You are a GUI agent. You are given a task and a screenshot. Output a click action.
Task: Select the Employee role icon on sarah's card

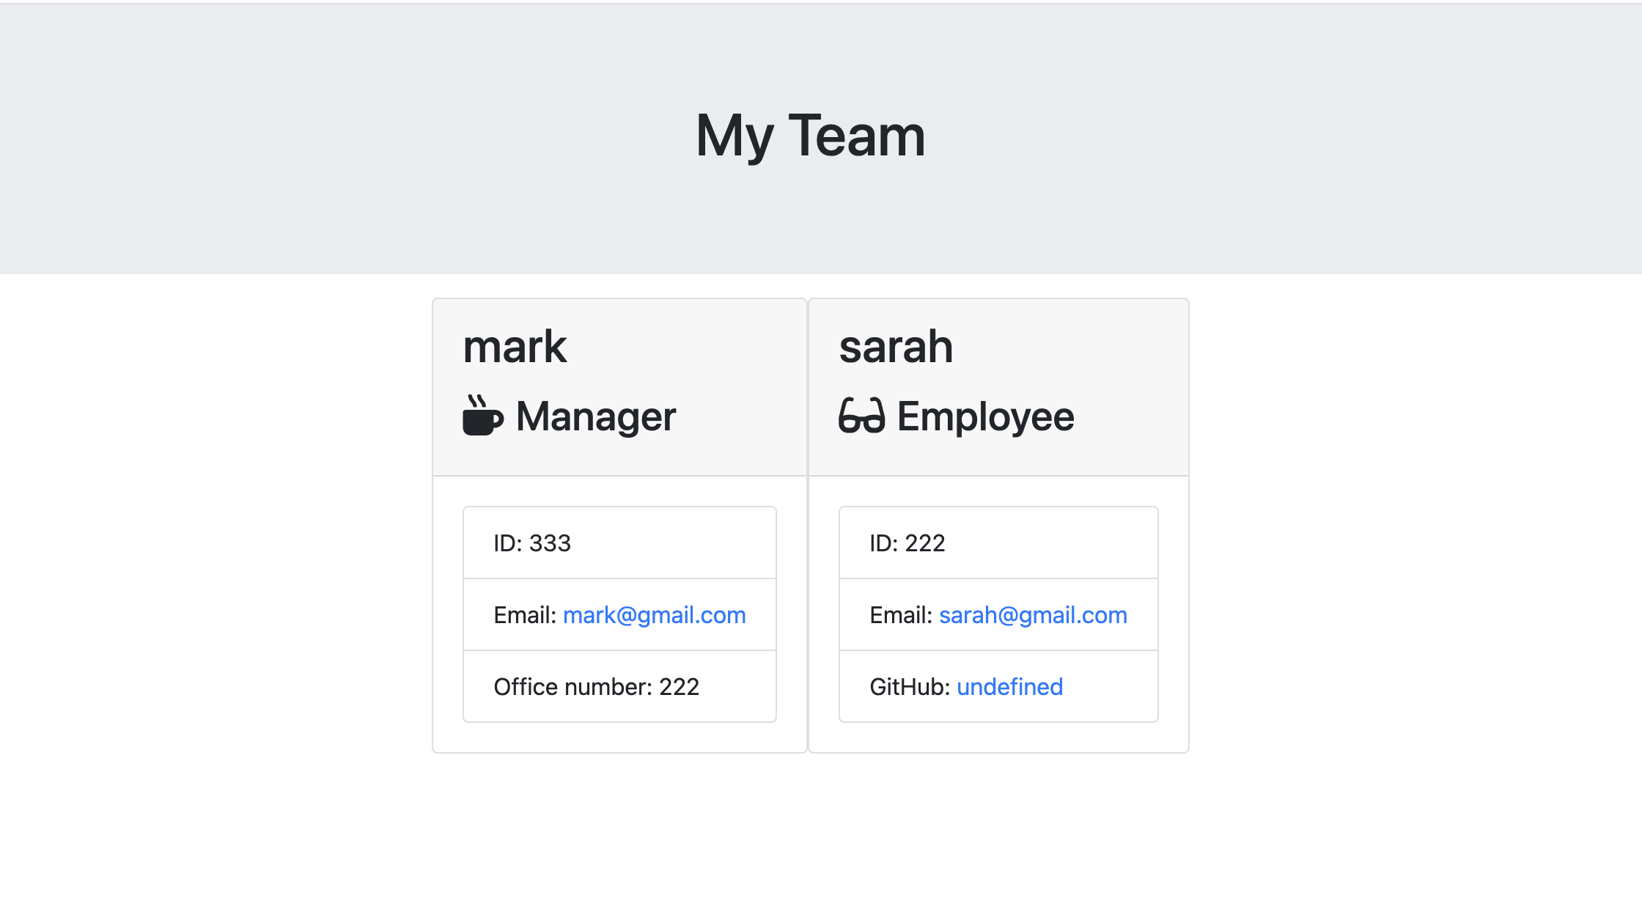[864, 417]
